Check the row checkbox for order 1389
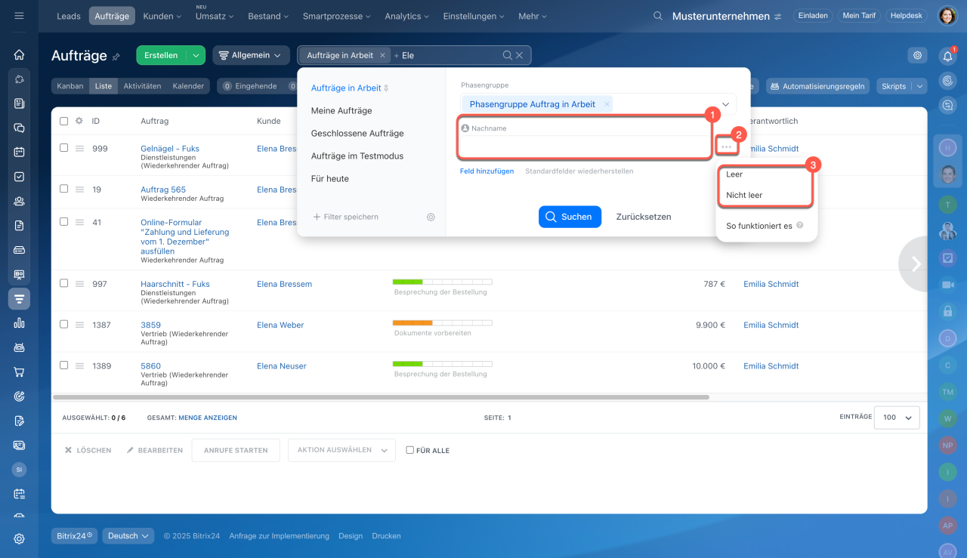The image size is (967, 558). coord(63,365)
